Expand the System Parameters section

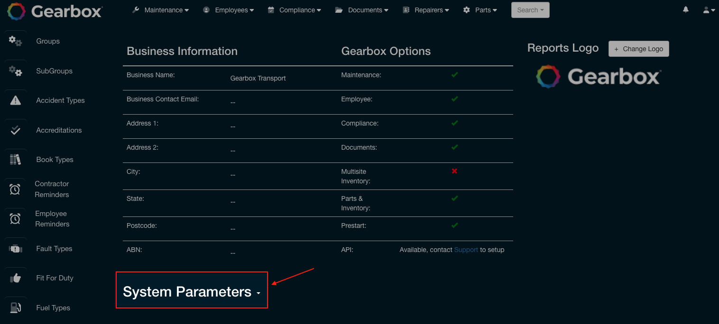tap(192, 292)
